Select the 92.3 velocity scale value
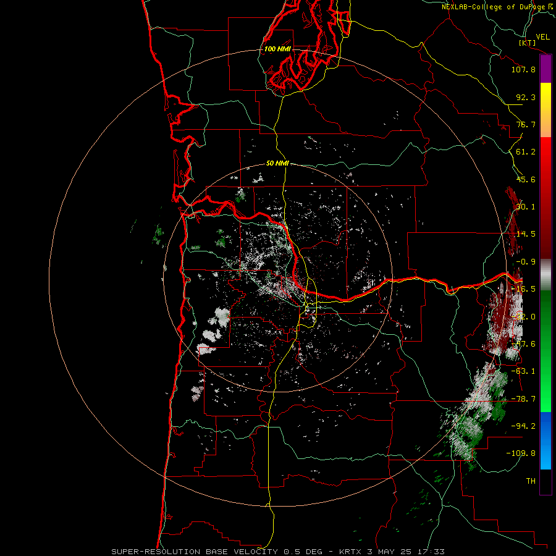Image resolution: width=556 pixels, height=556 pixels. [526, 97]
